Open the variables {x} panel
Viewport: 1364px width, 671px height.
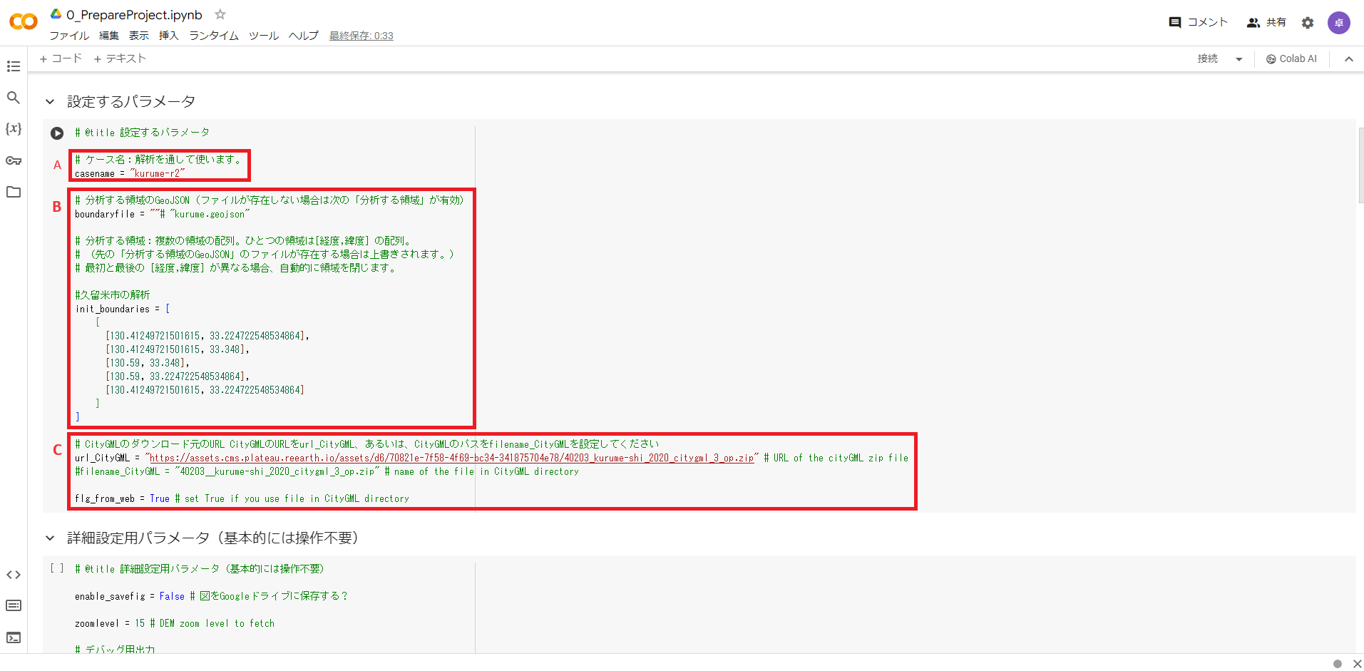[13, 128]
